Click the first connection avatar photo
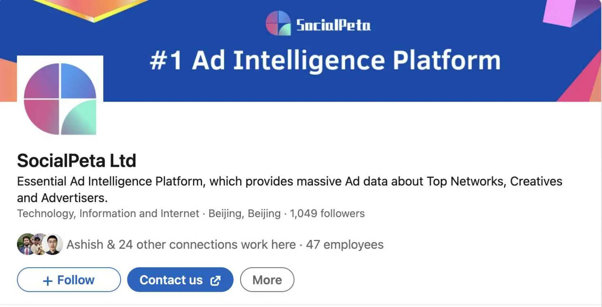The image size is (602, 307). click(25, 245)
